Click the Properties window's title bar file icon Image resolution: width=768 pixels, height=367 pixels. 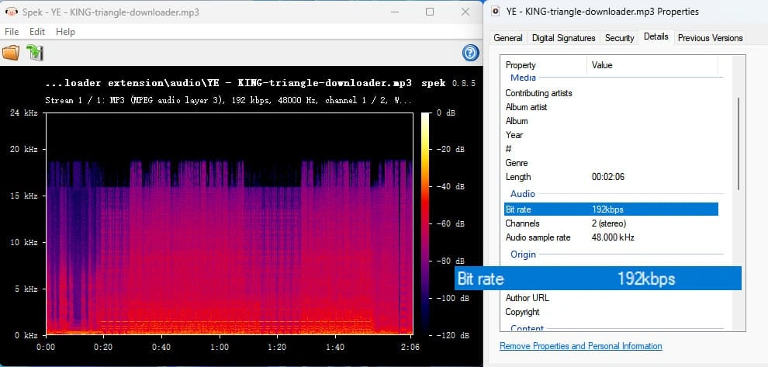point(496,12)
